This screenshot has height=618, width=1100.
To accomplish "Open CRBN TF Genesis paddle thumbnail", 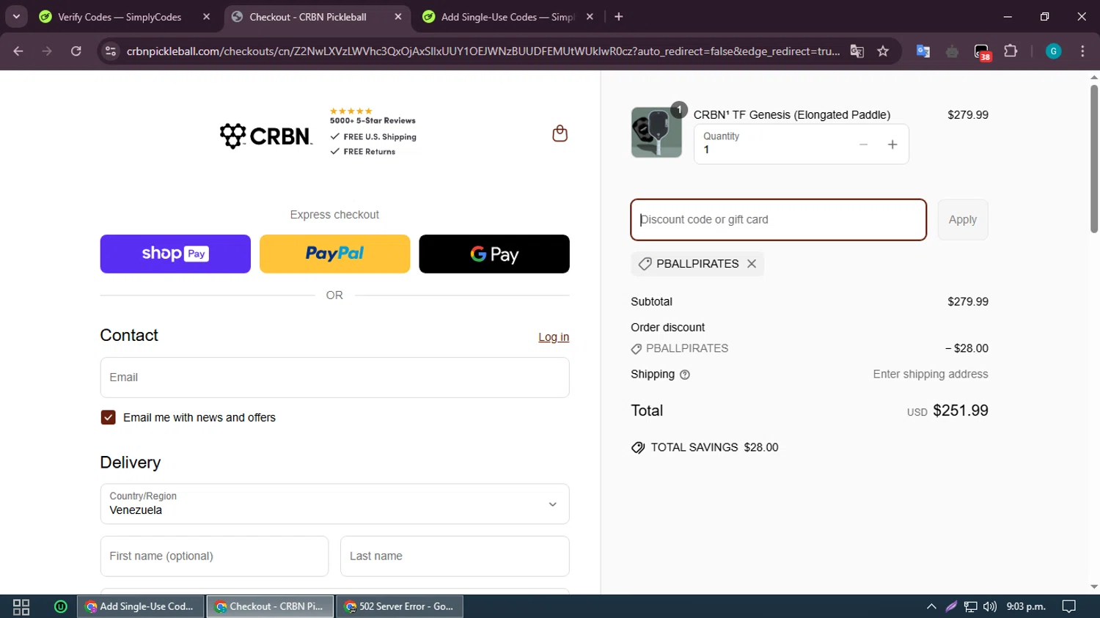I will point(656,132).
